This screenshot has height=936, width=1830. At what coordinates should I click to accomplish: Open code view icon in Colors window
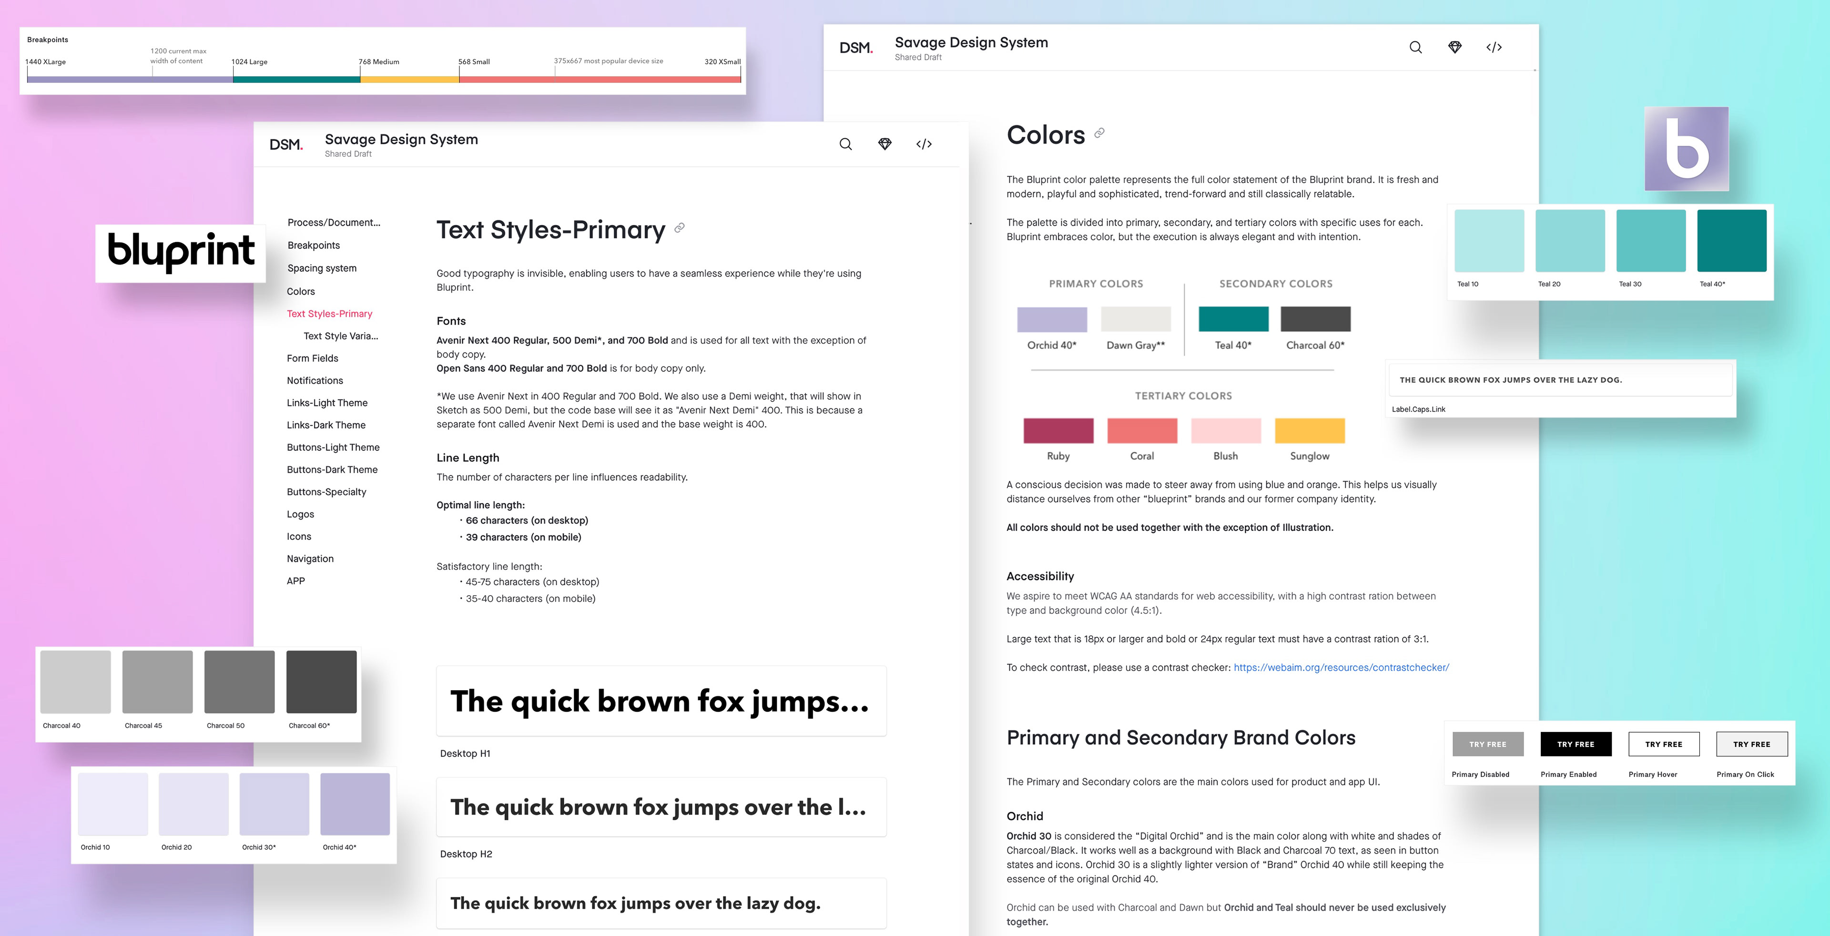click(x=1493, y=48)
